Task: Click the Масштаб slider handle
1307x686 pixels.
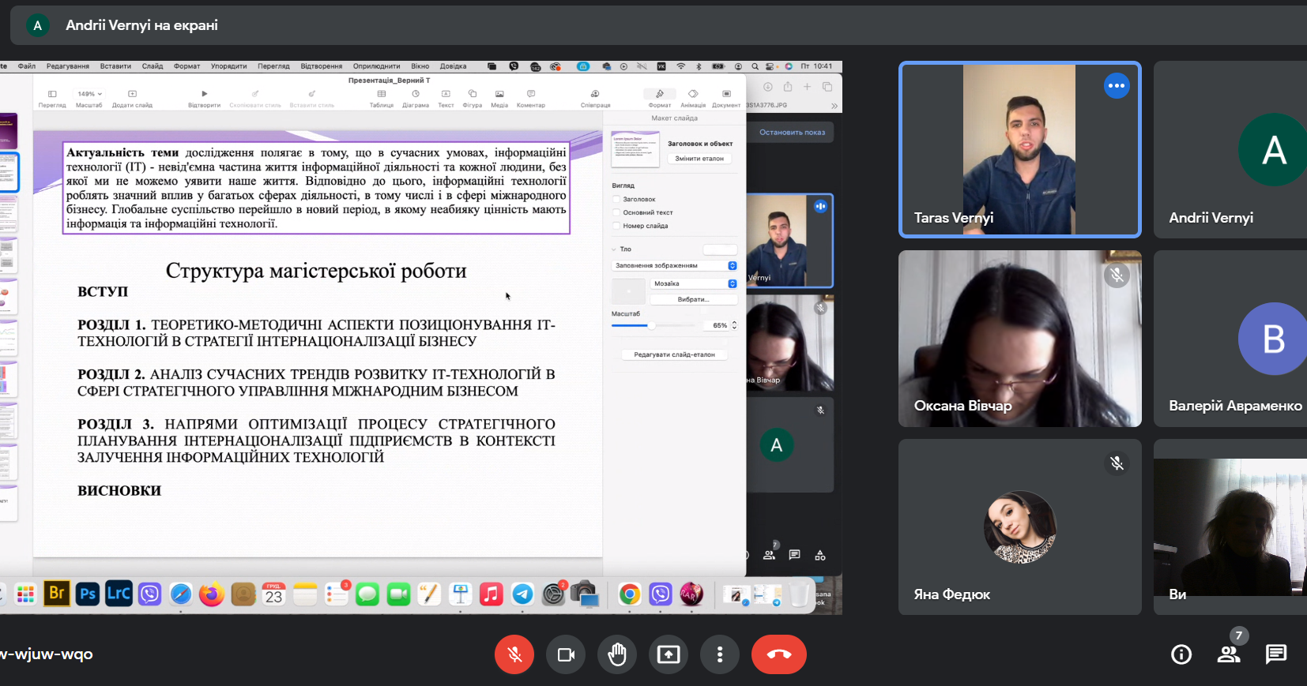Action: pos(651,325)
